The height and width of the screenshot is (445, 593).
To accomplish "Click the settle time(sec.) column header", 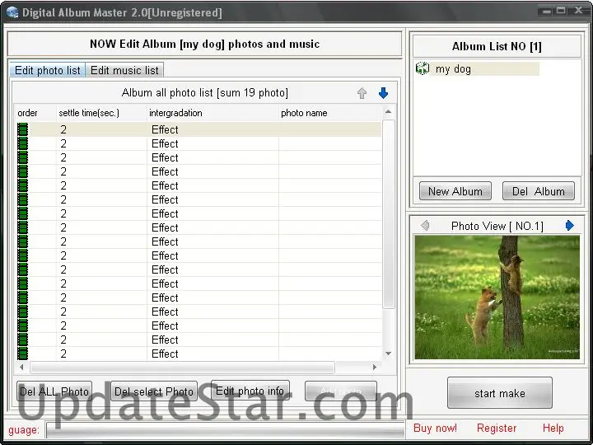I will (x=101, y=113).
